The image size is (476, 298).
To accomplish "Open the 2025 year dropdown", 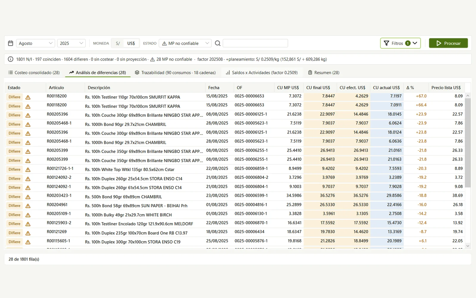I will tap(71, 43).
